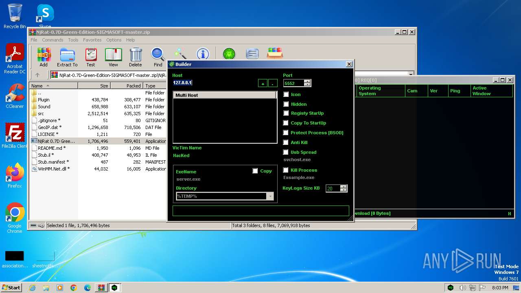Open the Tools menu
The height and width of the screenshot is (293, 521).
73,40
